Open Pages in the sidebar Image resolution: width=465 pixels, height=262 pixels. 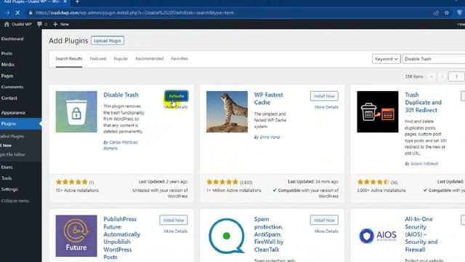pyautogui.click(x=7, y=76)
